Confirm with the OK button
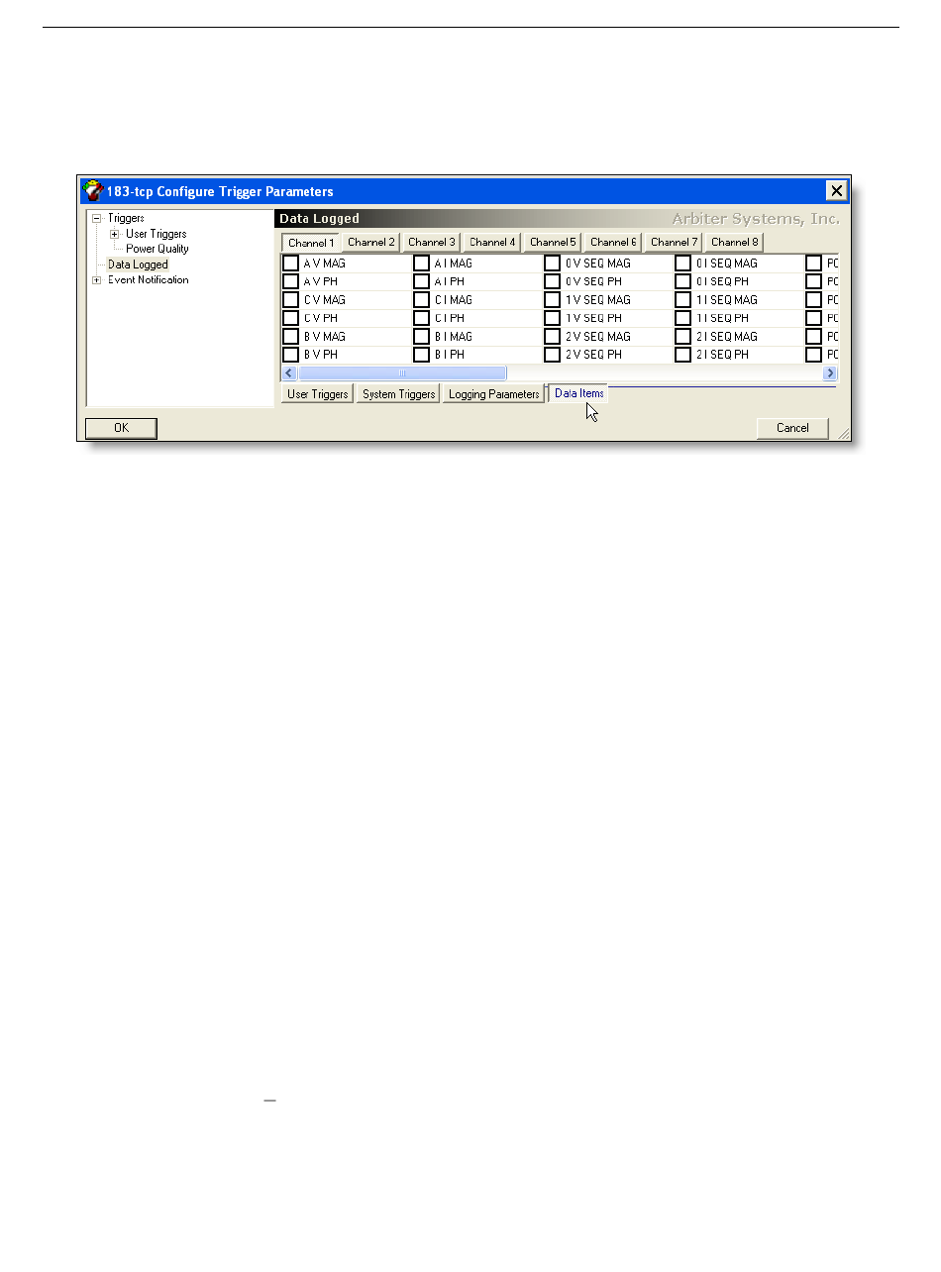941x1272 pixels. (121, 428)
